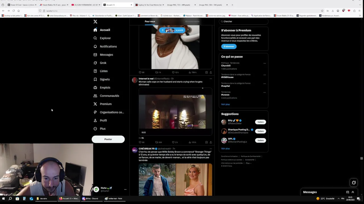This screenshot has height=204, width=364.
Task: Open Notifications from the sidebar
Action: [105, 46]
